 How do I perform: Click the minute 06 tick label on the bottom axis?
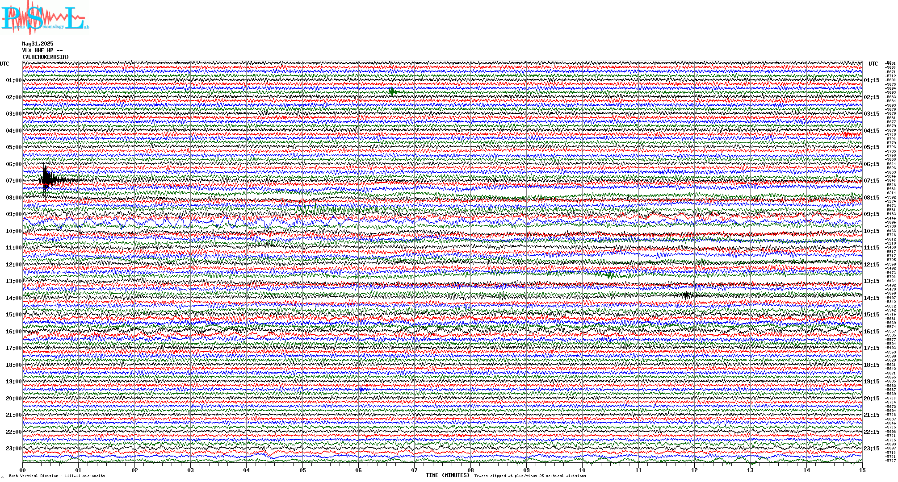click(x=359, y=470)
